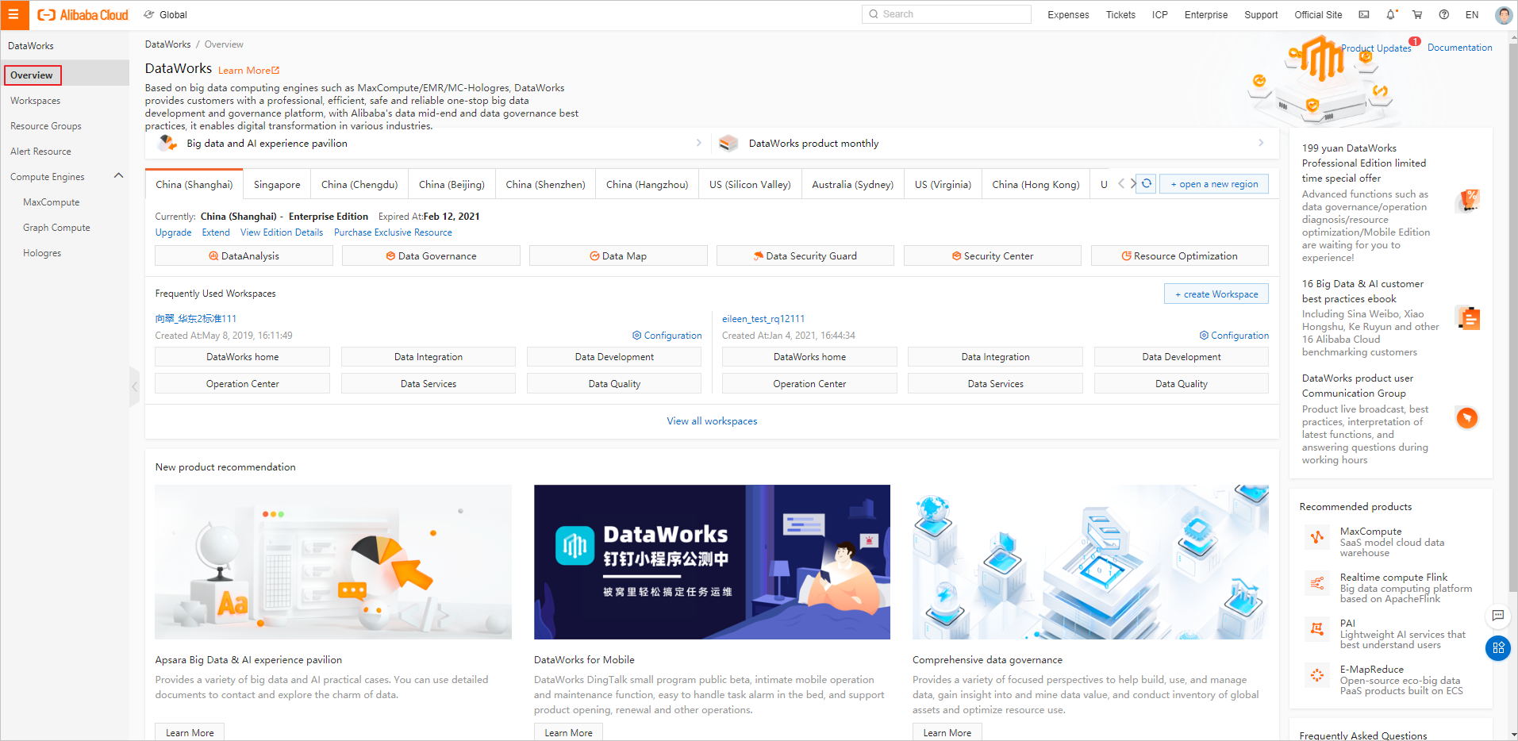Click the Professional Edition offer icon
The image size is (1518, 741).
tap(1468, 201)
